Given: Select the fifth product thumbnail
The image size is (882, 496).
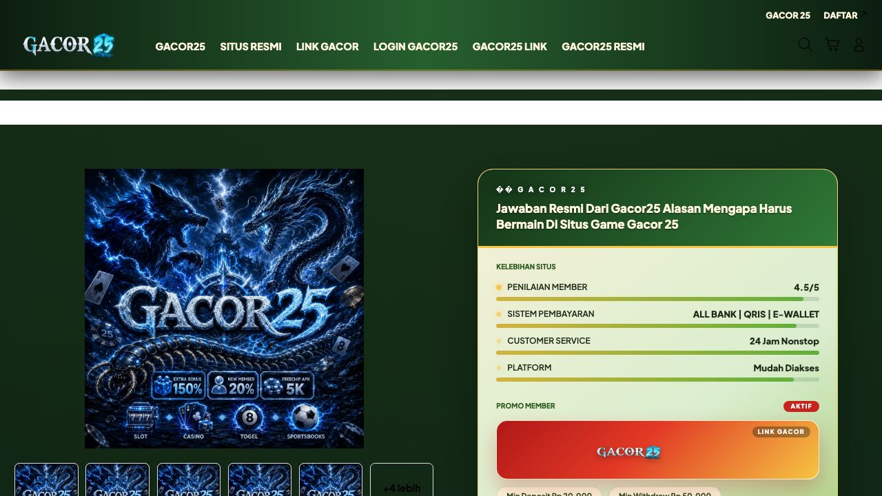Looking at the screenshot, I should (x=331, y=480).
